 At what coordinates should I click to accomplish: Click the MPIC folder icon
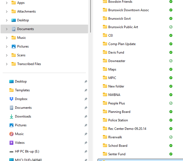pyautogui.click(x=105, y=78)
